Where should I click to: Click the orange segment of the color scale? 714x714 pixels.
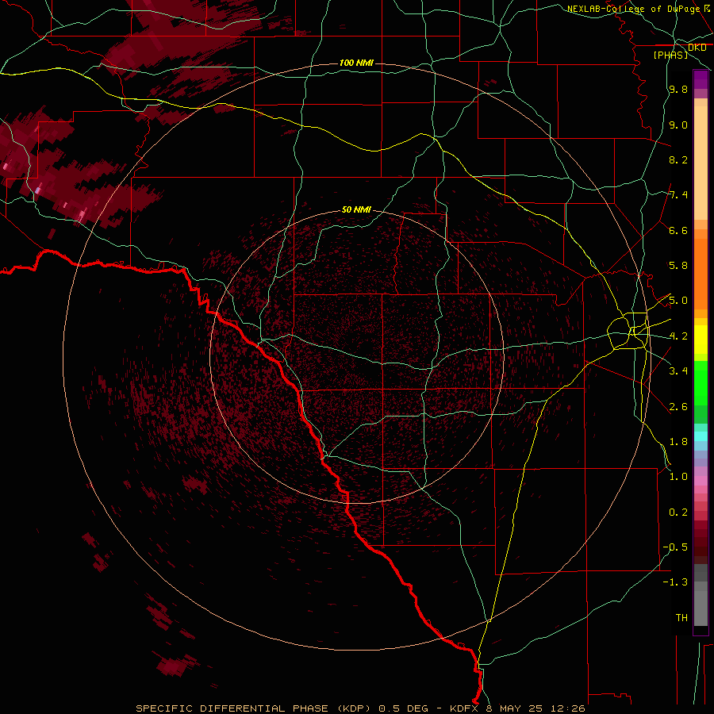701,274
